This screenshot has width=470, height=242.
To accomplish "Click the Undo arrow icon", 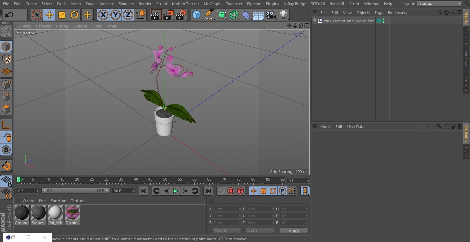I will tap(9, 15).
